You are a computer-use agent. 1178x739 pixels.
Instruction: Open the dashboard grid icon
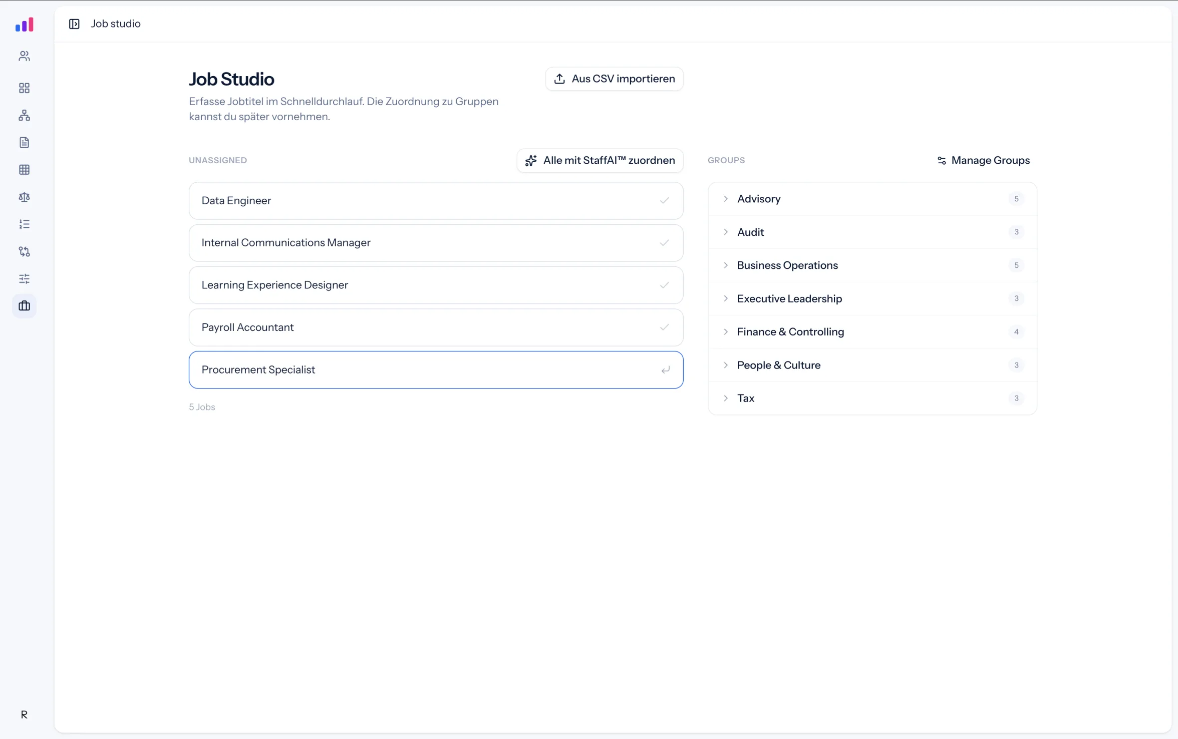coord(24,88)
